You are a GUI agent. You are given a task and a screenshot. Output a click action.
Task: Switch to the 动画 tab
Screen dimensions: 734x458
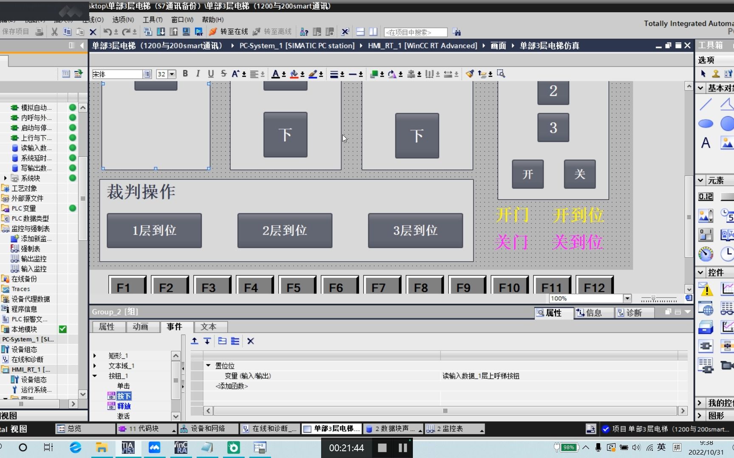tap(143, 327)
